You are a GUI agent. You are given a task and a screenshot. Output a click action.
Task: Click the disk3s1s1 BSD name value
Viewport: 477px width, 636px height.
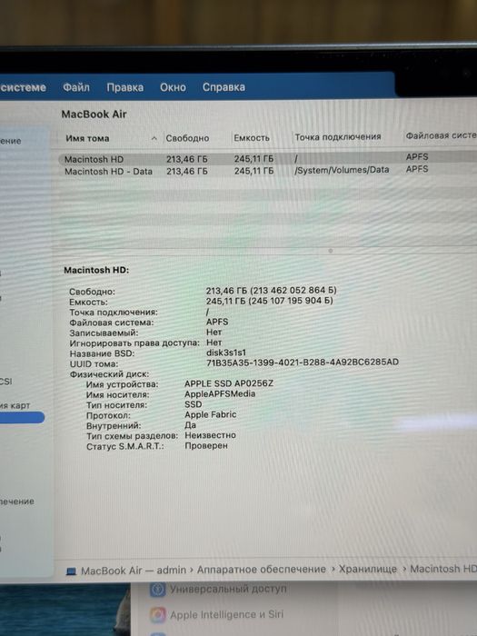click(226, 353)
